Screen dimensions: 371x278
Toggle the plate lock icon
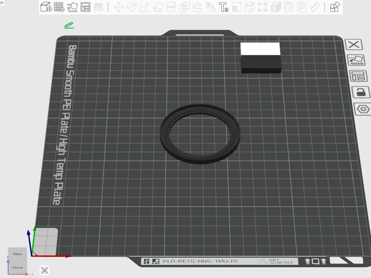[x=361, y=92]
